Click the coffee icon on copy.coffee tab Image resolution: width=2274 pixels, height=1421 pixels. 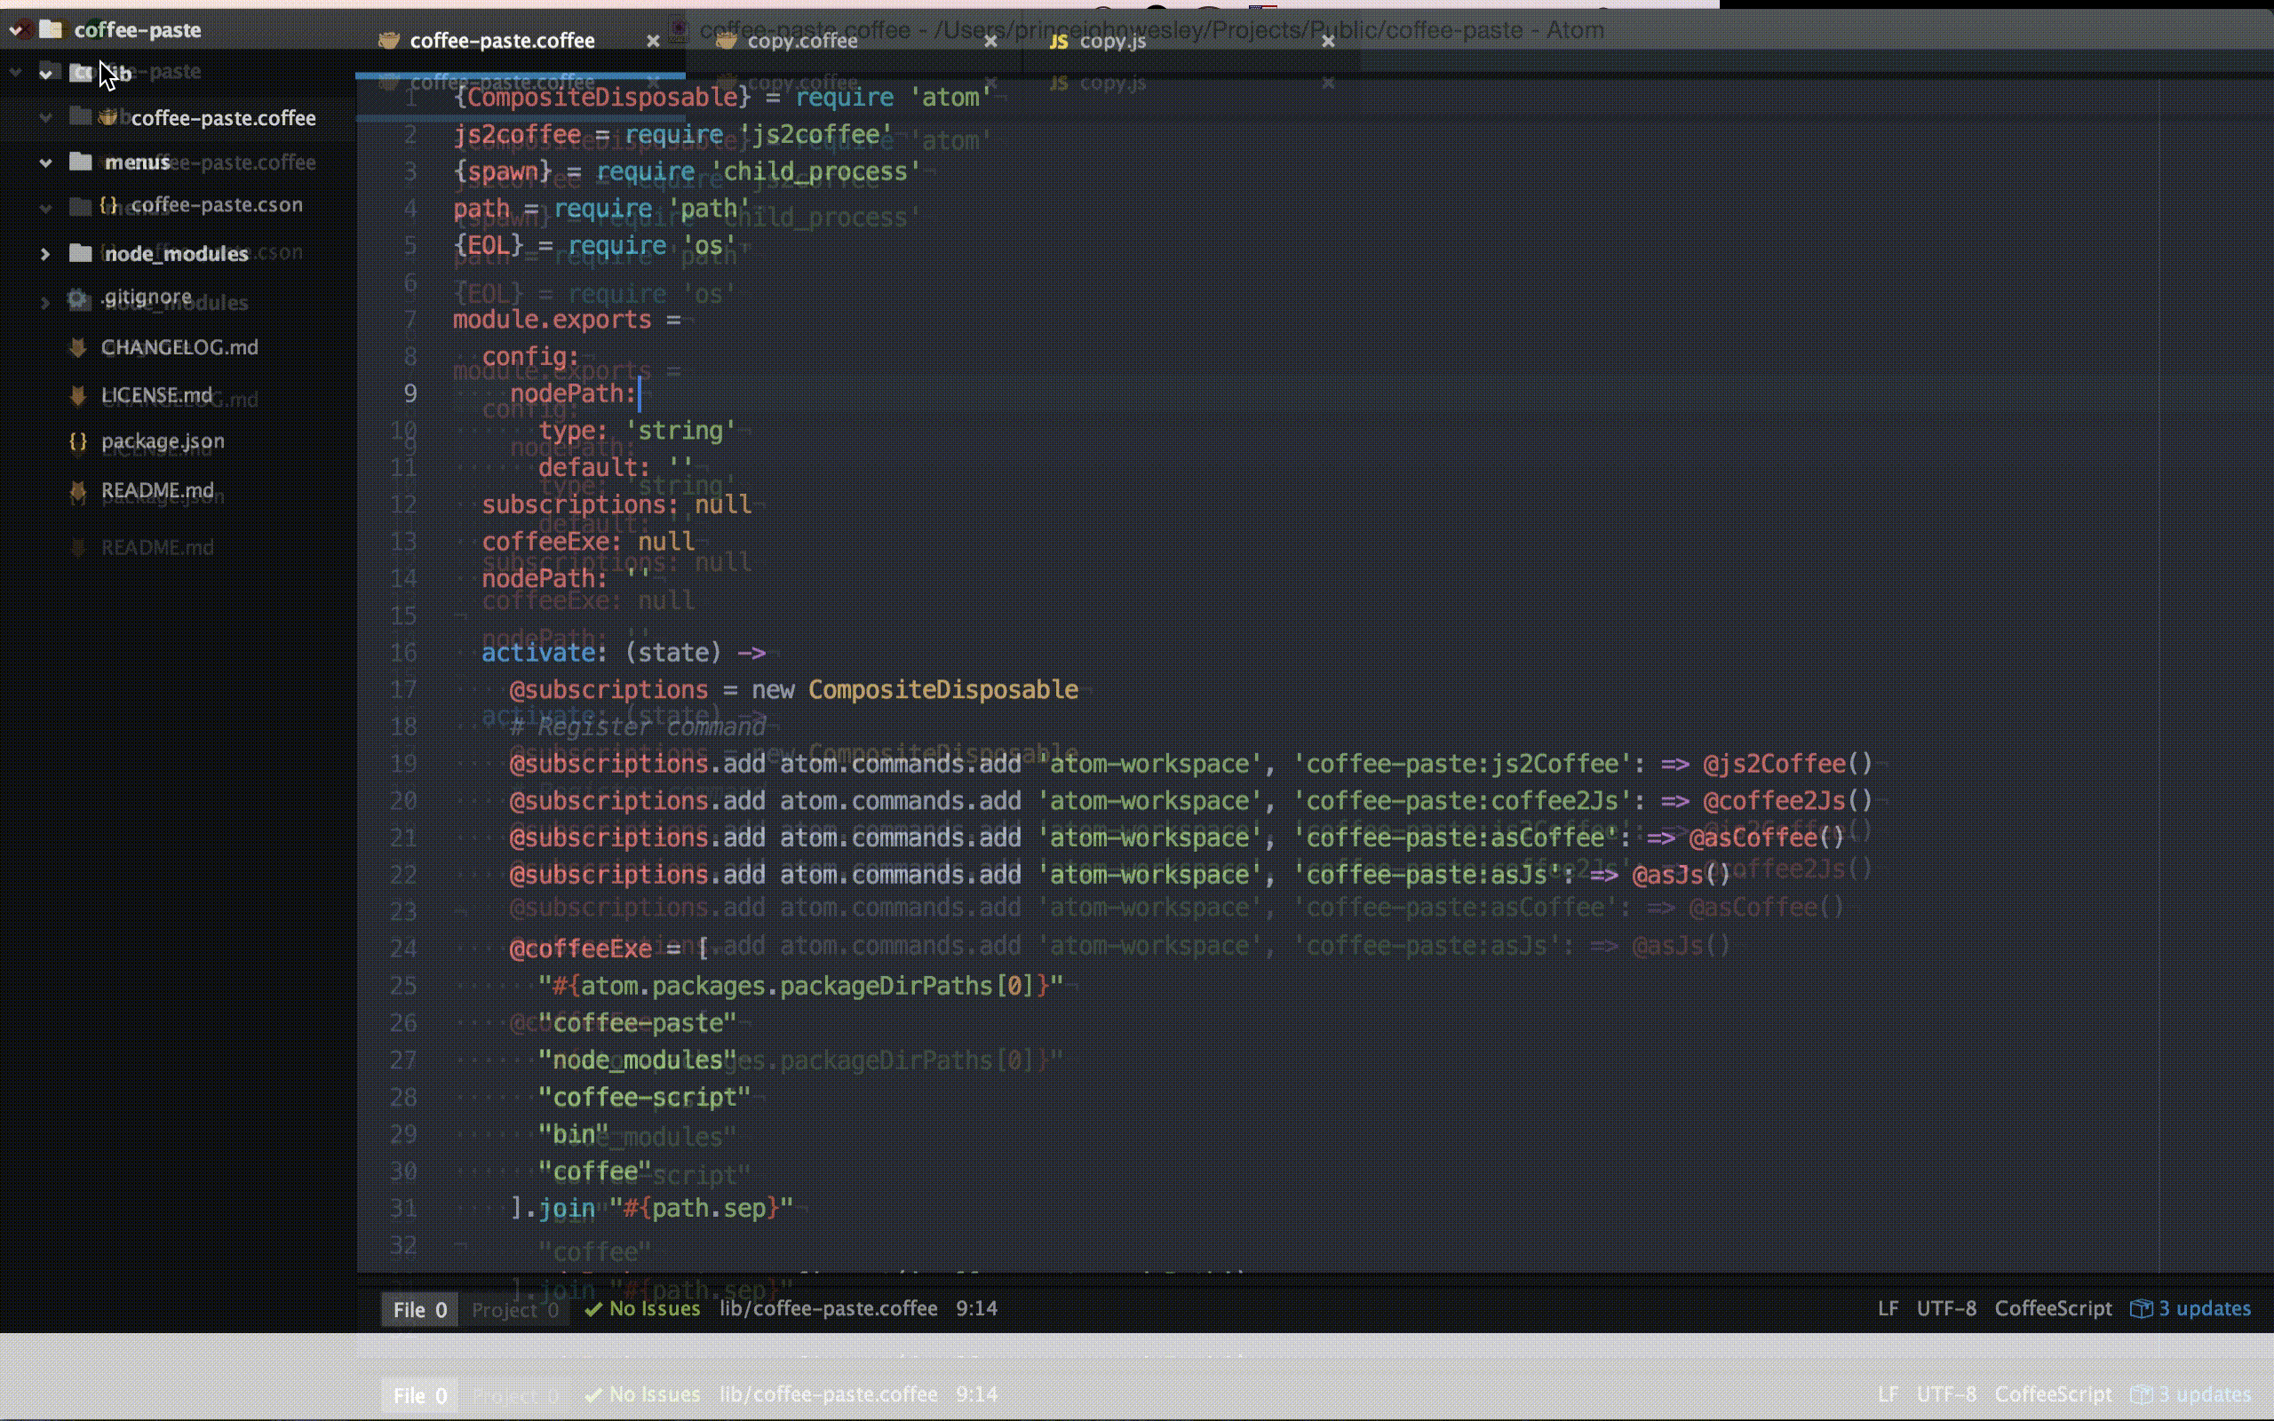pyautogui.click(x=726, y=41)
